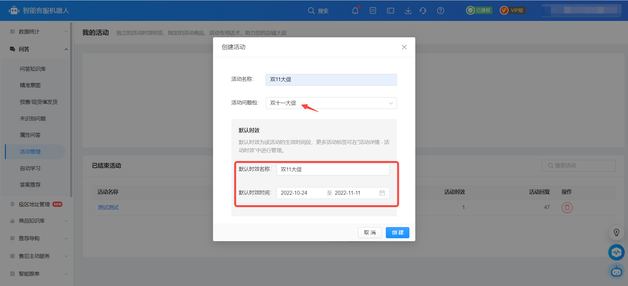Click the 活动时效 column header

[x=455, y=192]
